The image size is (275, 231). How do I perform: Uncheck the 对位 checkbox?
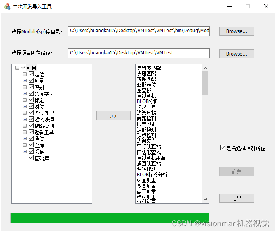click(31, 106)
